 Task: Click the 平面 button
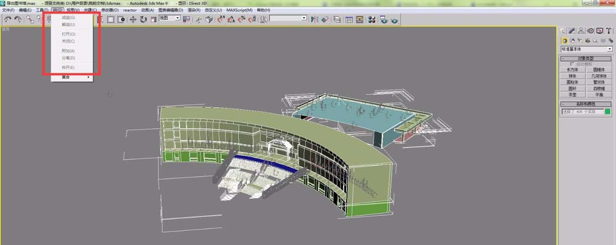[x=599, y=95]
